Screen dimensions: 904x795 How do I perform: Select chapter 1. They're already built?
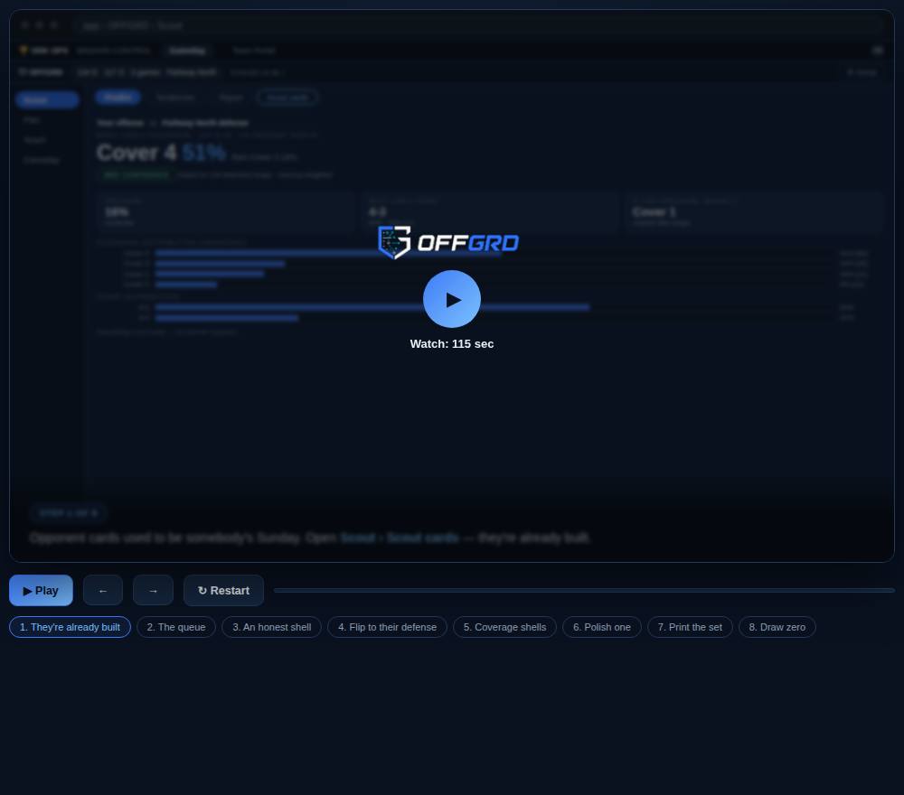coord(70,627)
